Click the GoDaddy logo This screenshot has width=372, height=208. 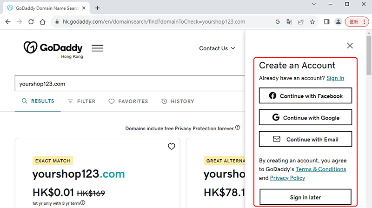click(53, 50)
